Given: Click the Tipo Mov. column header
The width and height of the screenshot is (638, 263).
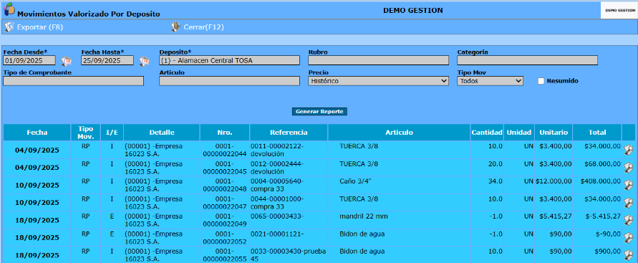Looking at the screenshot, I should point(85,133).
